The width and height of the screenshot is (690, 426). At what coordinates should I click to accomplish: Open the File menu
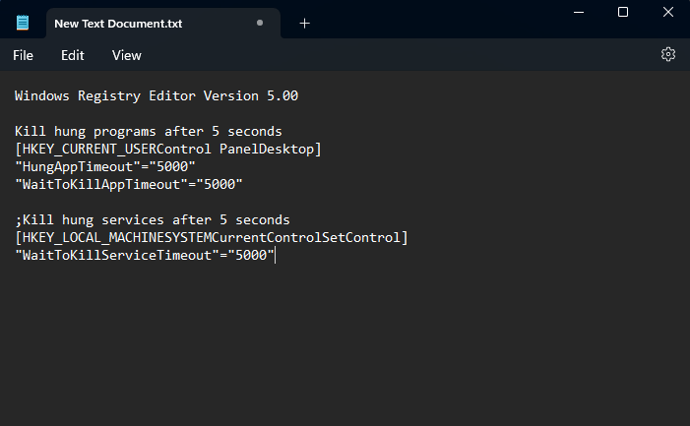point(23,55)
